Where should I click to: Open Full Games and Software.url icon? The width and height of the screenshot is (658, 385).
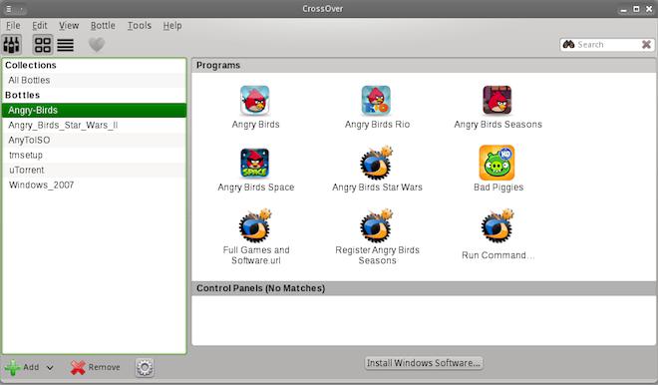[254, 225]
